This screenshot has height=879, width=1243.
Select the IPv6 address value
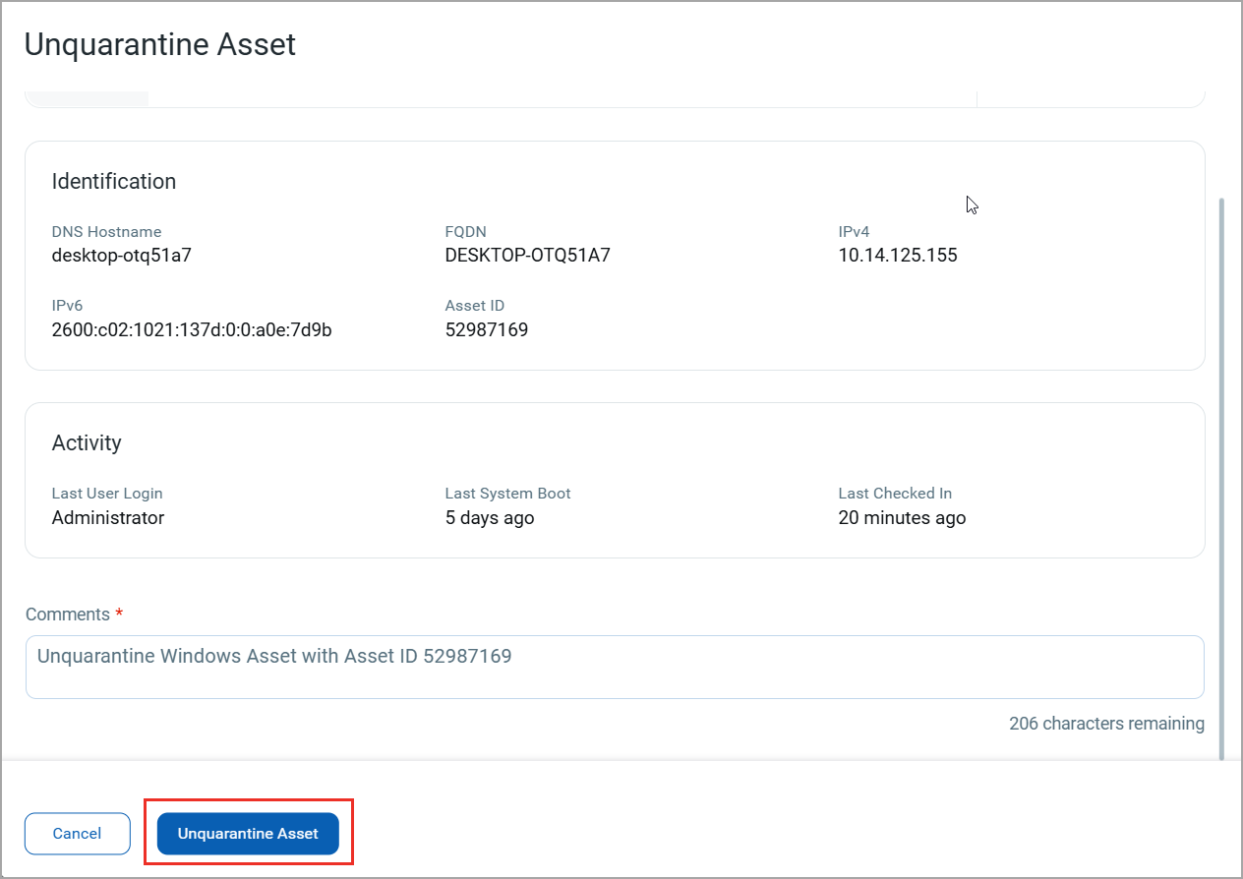[192, 330]
